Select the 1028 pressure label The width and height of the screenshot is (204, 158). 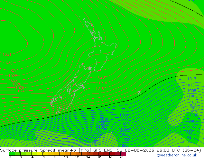pyautogui.click(x=13, y=75)
